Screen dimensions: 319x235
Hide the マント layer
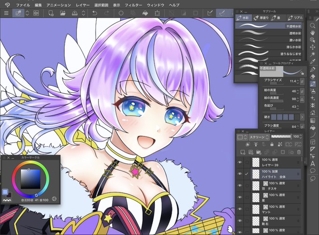pos(240,209)
